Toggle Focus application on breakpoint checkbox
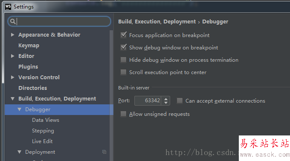 pyautogui.click(x=123, y=35)
